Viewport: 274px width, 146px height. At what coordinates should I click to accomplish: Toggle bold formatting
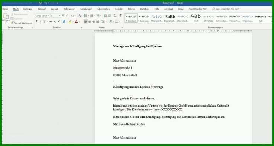(x=36, y=21)
